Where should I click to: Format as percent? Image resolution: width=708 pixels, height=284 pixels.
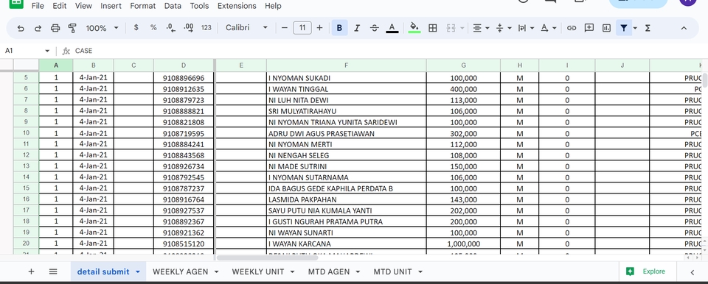(x=153, y=28)
